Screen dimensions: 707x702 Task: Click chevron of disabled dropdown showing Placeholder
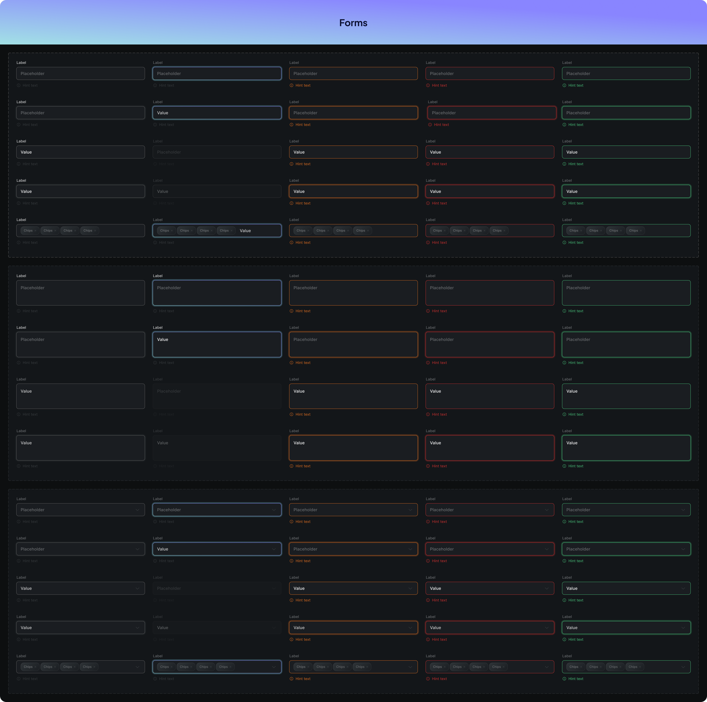pos(274,588)
